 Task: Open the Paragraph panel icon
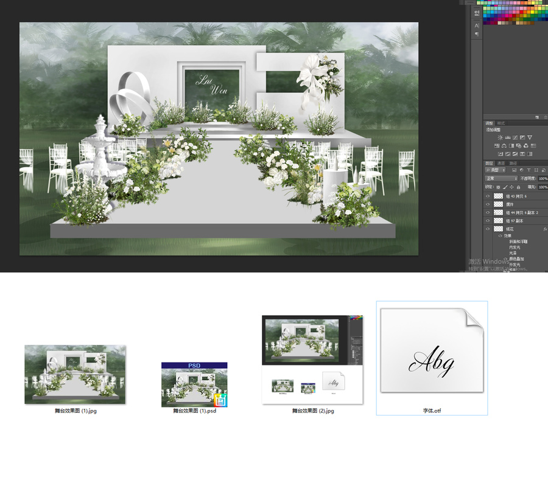pos(477,34)
